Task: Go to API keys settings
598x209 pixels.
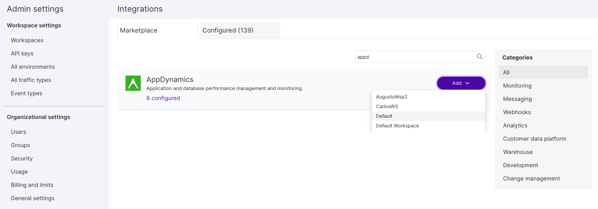Action: [x=22, y=53]
